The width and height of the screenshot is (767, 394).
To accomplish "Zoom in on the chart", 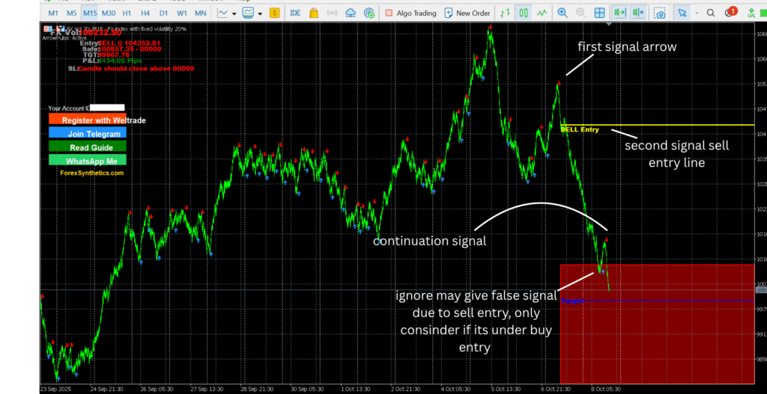I will pos(561,13).
